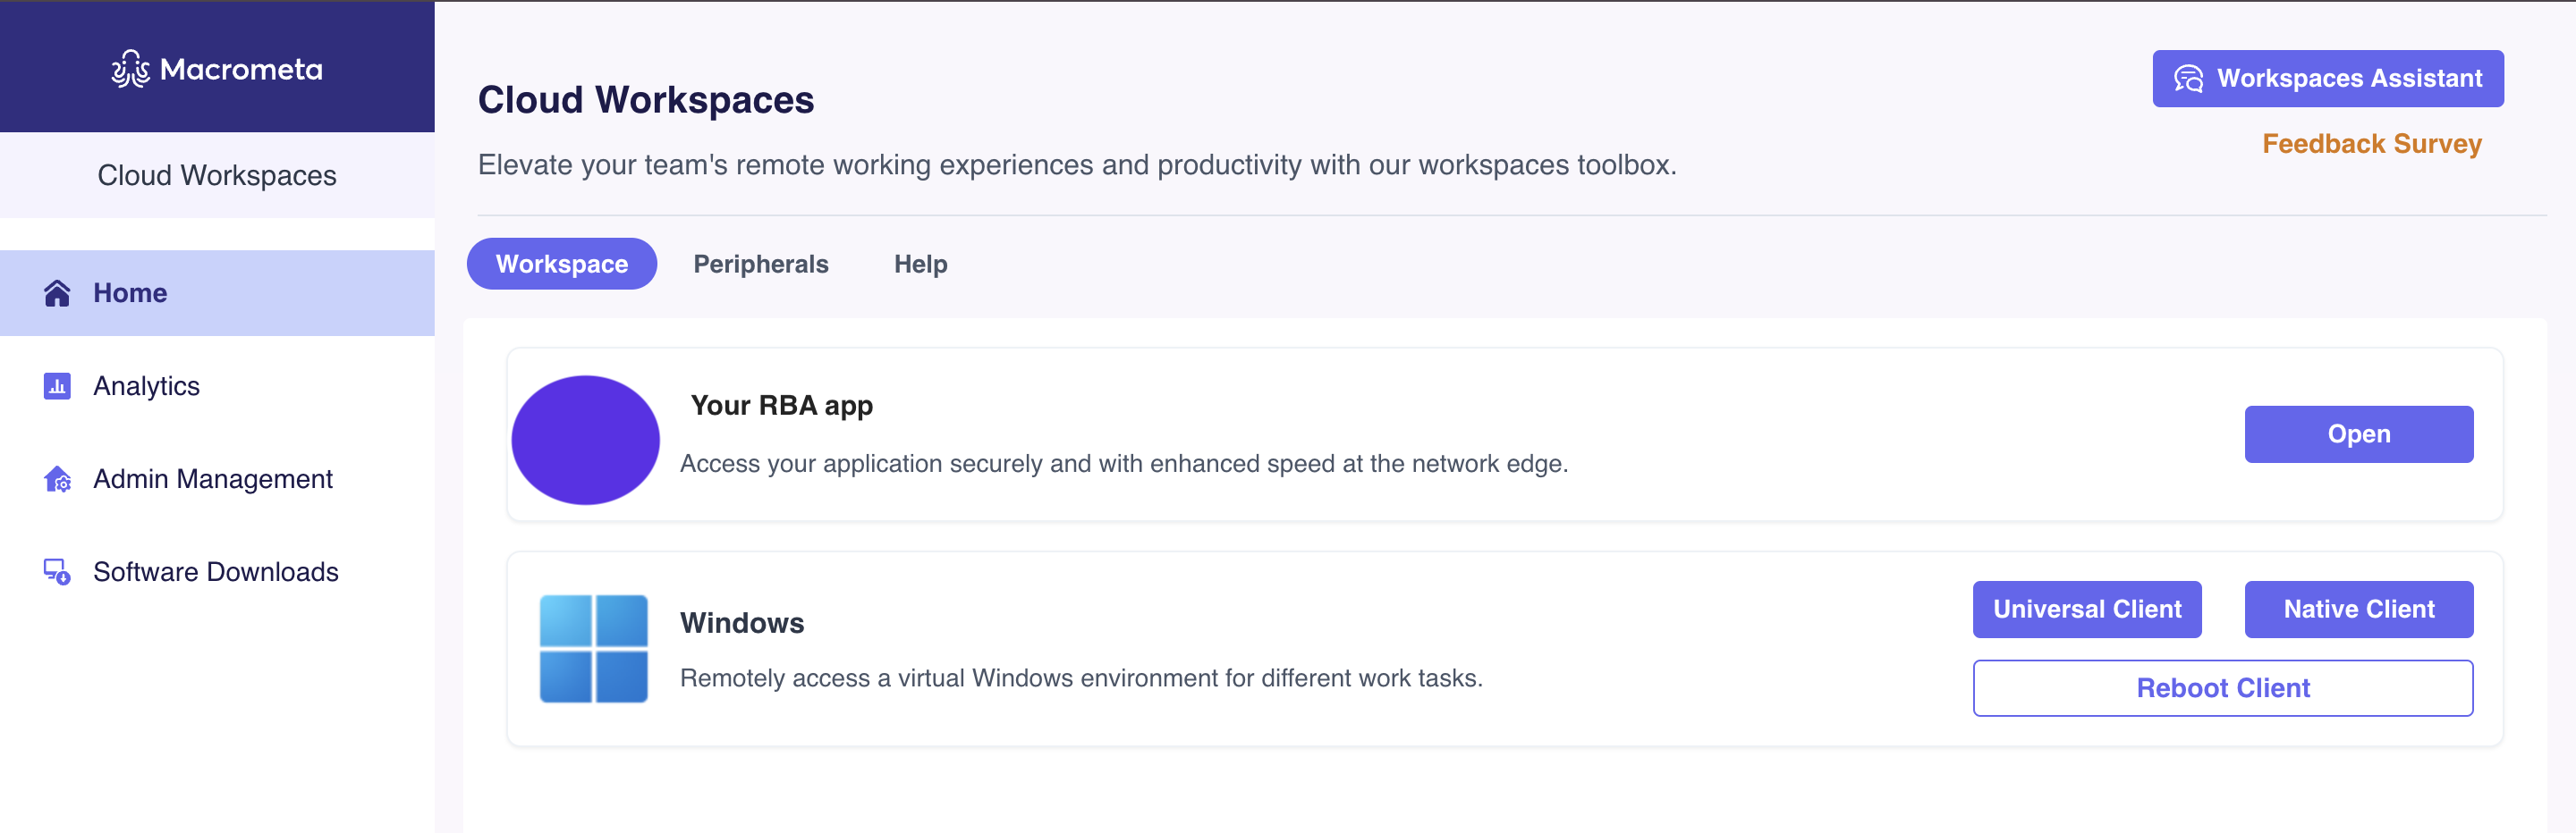Switch to the Peripherals tab
Image resolution: width=2576 pixels, height=833 pixels.
point(760,264)
